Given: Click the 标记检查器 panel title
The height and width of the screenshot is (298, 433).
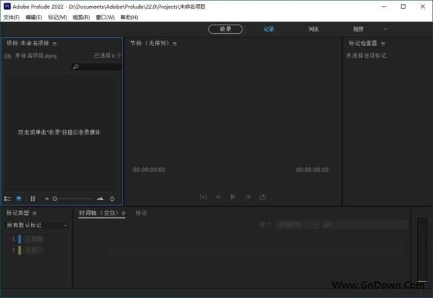Looking at the screenshot, I should tap(362, 43).
